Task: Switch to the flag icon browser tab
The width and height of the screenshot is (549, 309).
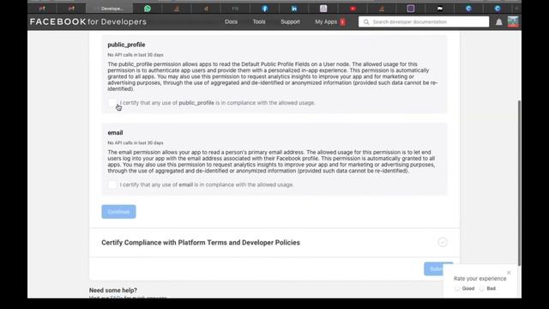Action: (x=440, y=9)
